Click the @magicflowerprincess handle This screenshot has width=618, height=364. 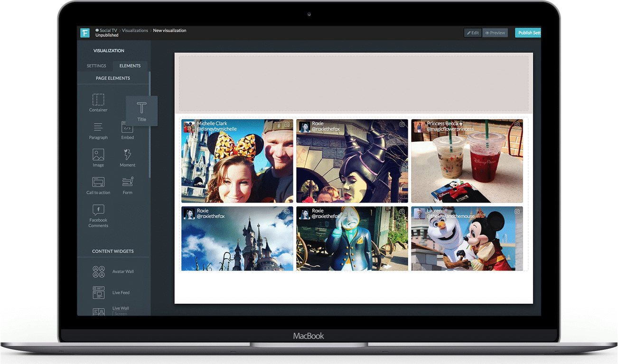pos(450,129)
